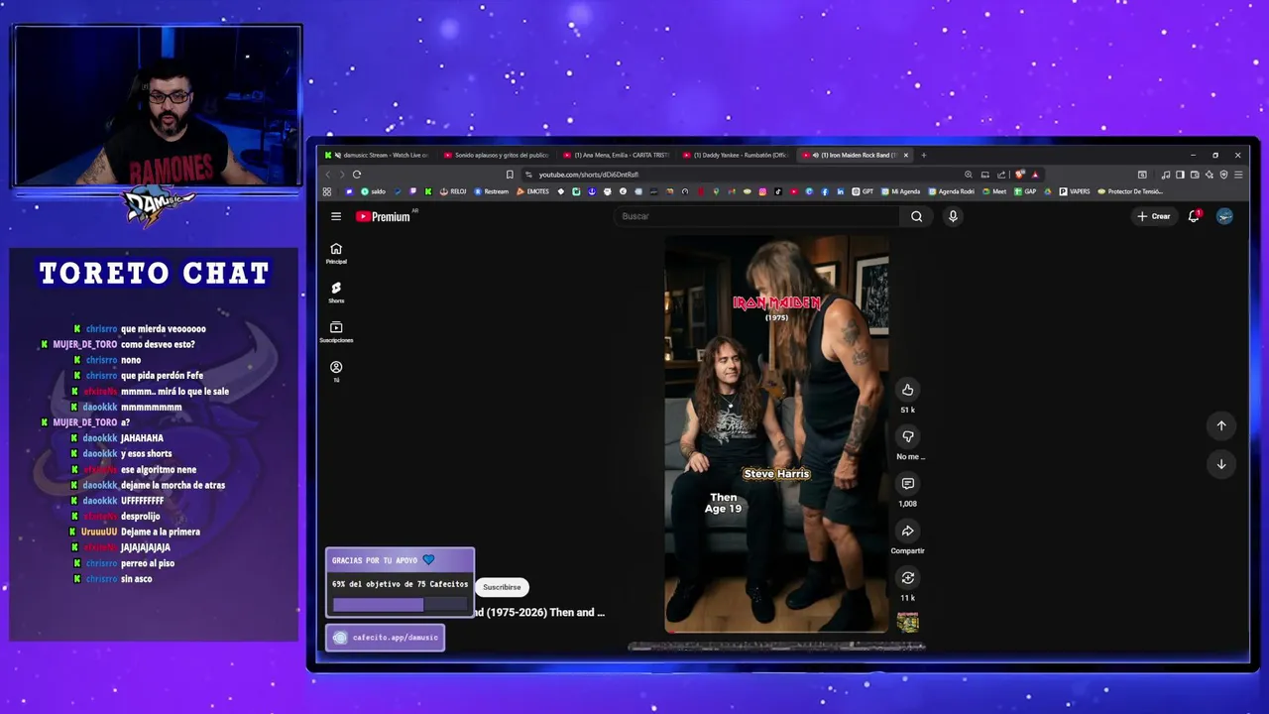This screenshot has width=1269, height=714.
Task: Open Protector De Tensión bookmark
Action: (1130, 191)
